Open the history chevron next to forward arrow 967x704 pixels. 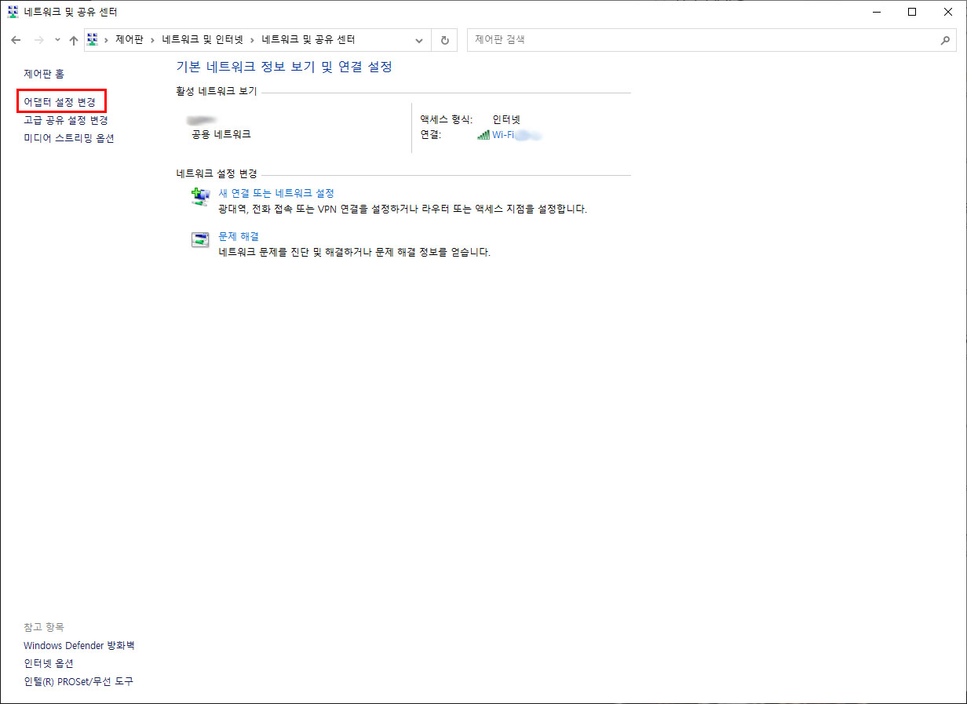pos(57,40)
